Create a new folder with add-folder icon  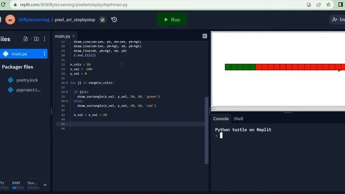36,39
